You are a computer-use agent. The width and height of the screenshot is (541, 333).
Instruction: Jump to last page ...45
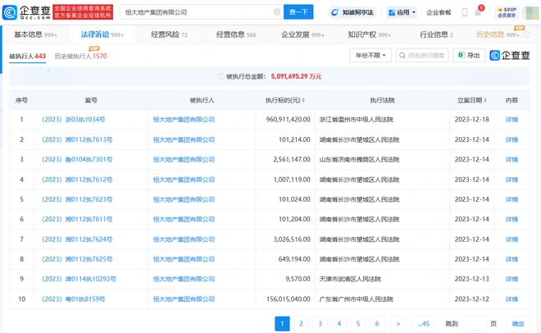point(424,324)
